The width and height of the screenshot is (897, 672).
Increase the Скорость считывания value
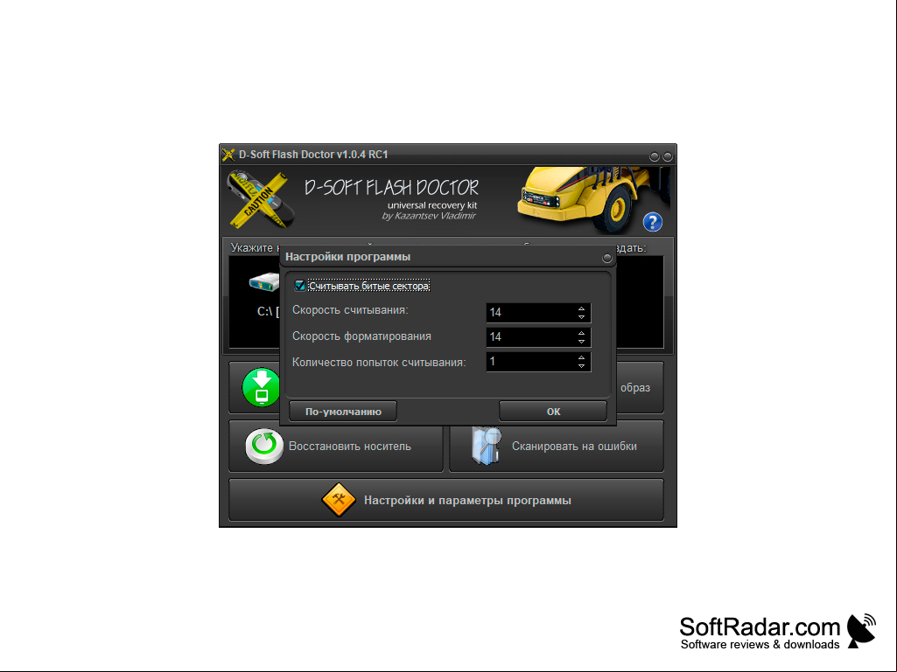point(581,308)
